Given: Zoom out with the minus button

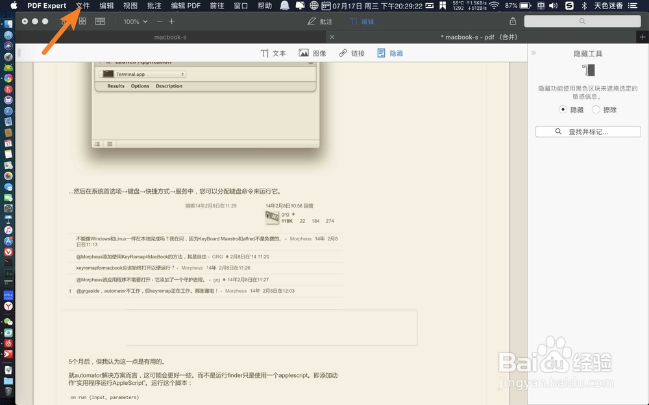Looking at the screenshot, I should point(160,21).
